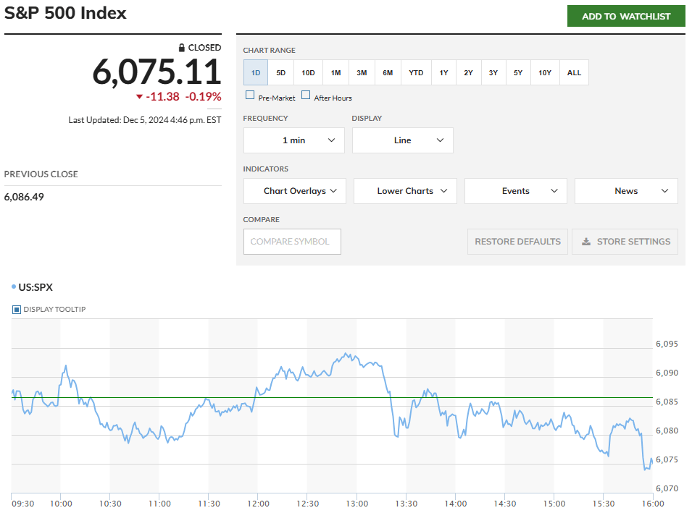The width and height of the screenshot is (692, 513).
Task: Enable the After Hours checkbox
Action: 306,96
